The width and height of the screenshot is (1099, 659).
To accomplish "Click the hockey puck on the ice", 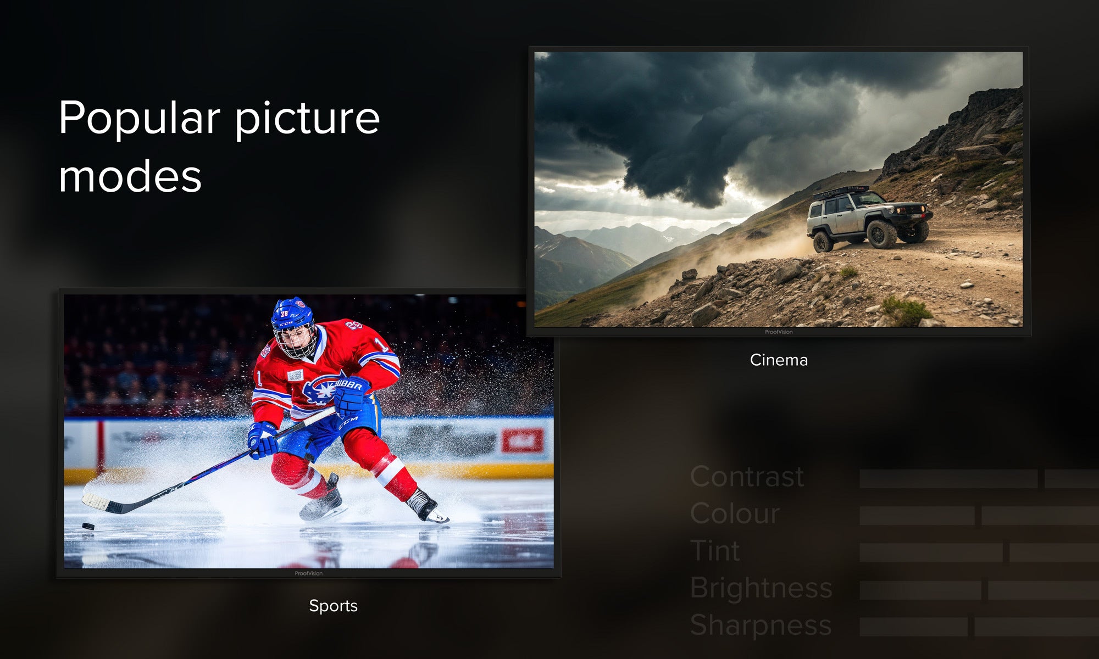I will (88, 526).
